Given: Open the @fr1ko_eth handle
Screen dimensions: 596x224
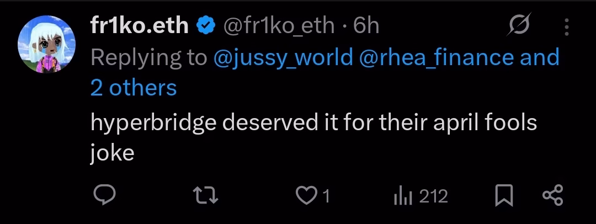Looking at the screenshot, I should tap(278, 25).
